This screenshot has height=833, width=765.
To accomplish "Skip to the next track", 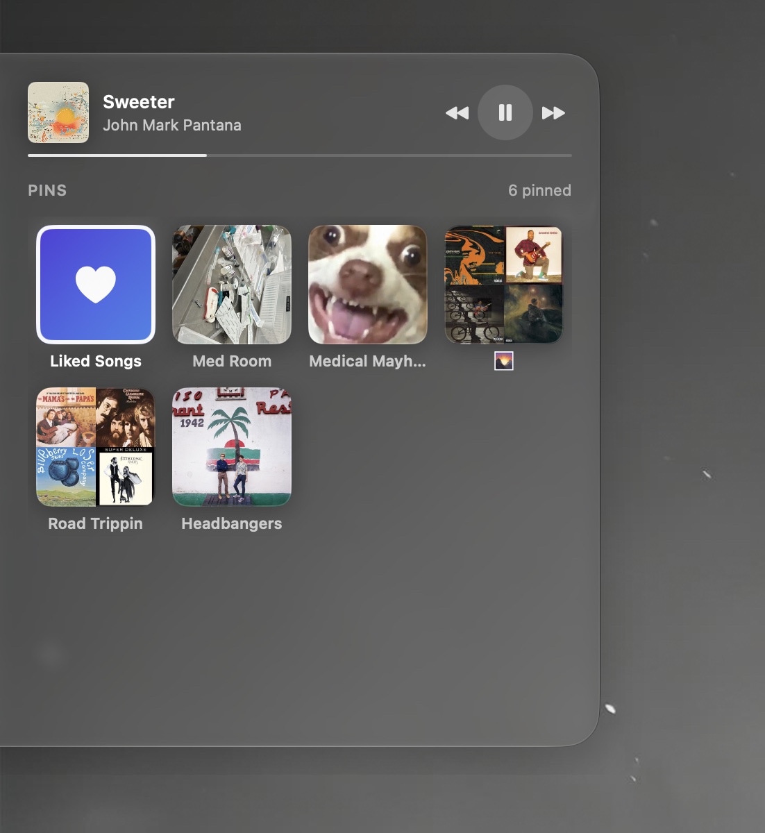I will (553, 112).
